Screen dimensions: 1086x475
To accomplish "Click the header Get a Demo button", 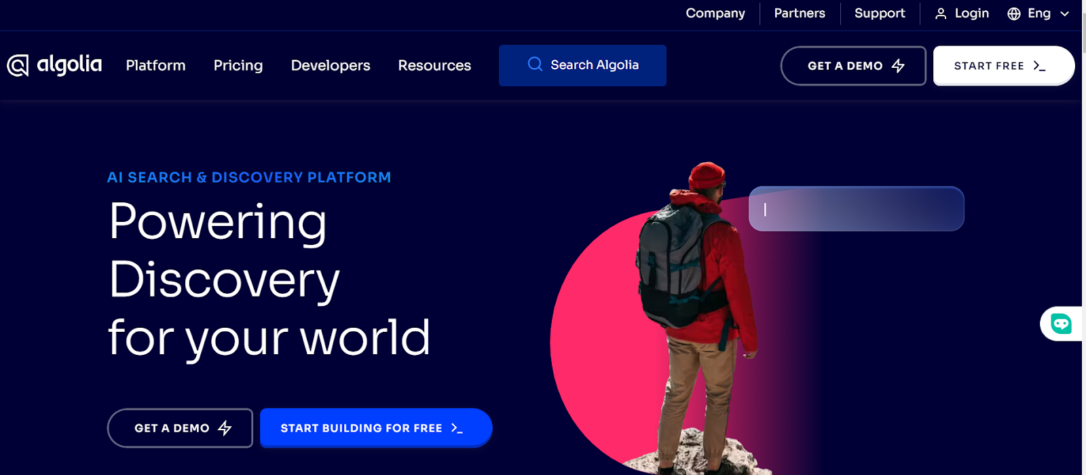I will coord(853,66).
